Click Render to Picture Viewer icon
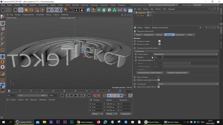 77,10
